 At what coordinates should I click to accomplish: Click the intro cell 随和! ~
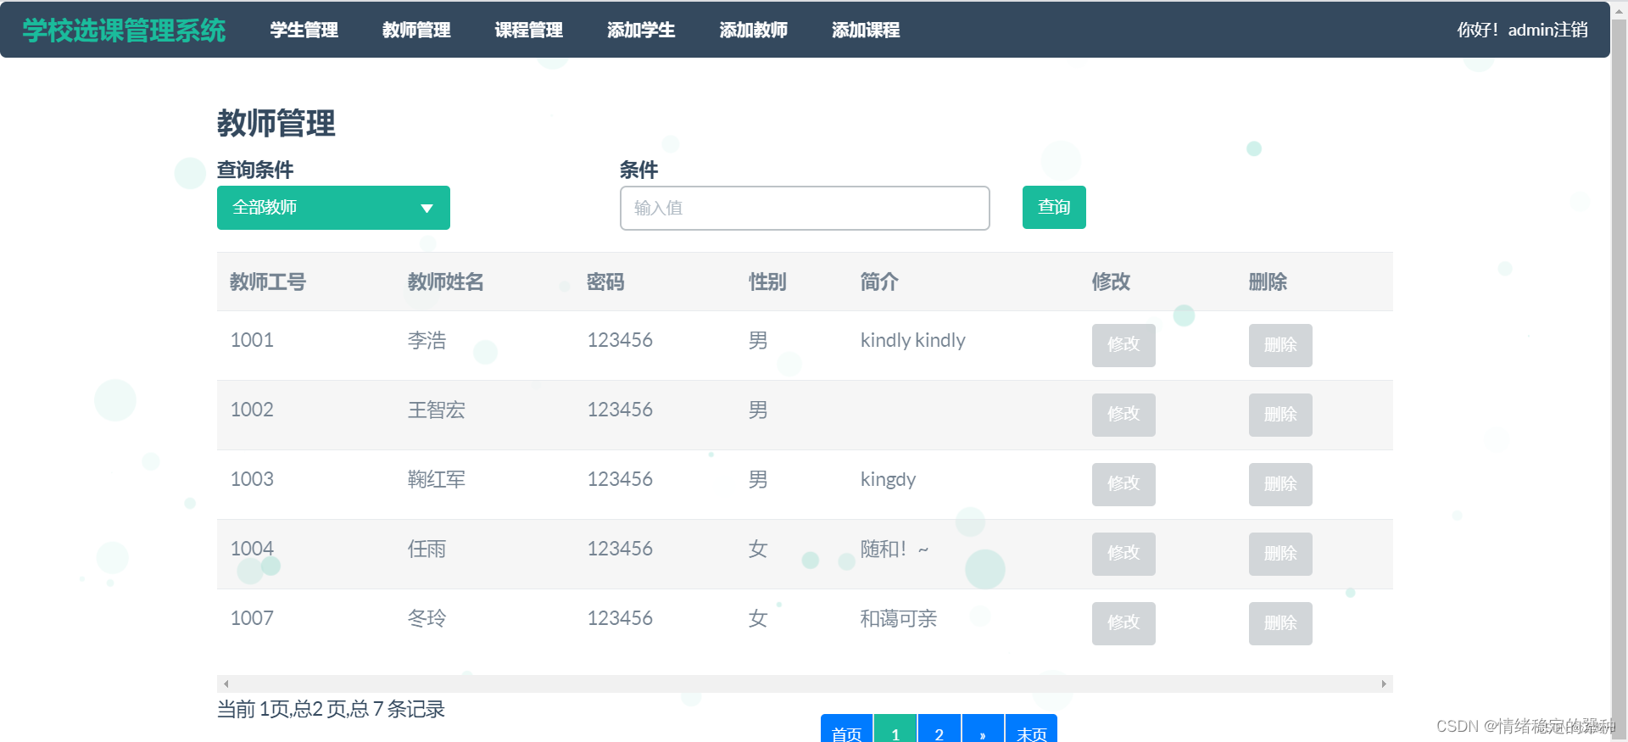pyautogui.click(x=895, y=549)
